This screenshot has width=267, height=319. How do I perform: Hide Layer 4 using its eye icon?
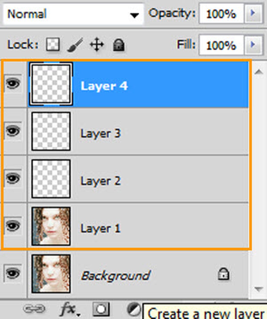pyautogui.click(x=13, y=84)
